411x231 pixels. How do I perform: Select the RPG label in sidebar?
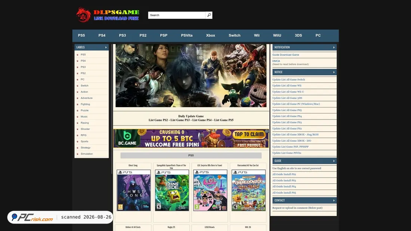[x=83, y=135]
